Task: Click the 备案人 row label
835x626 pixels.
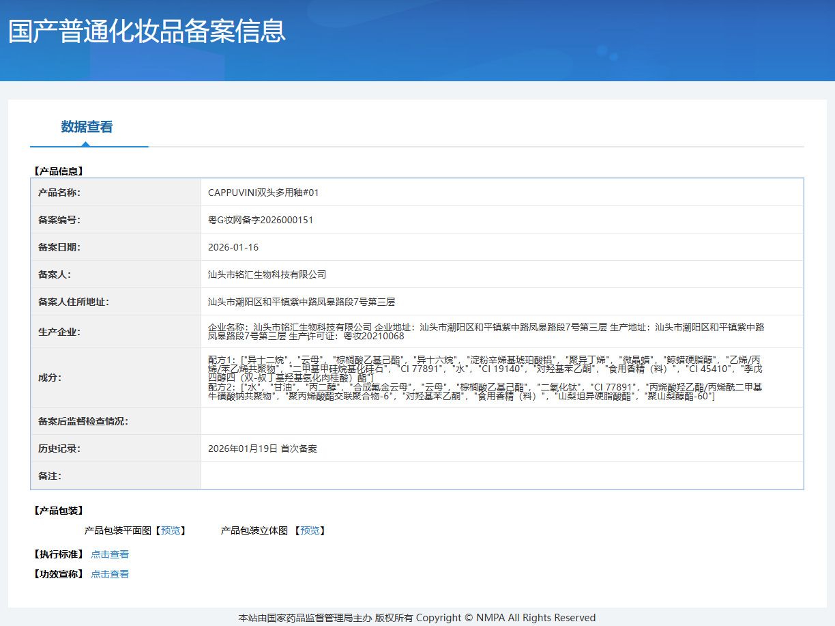Action: click(55, 274)
